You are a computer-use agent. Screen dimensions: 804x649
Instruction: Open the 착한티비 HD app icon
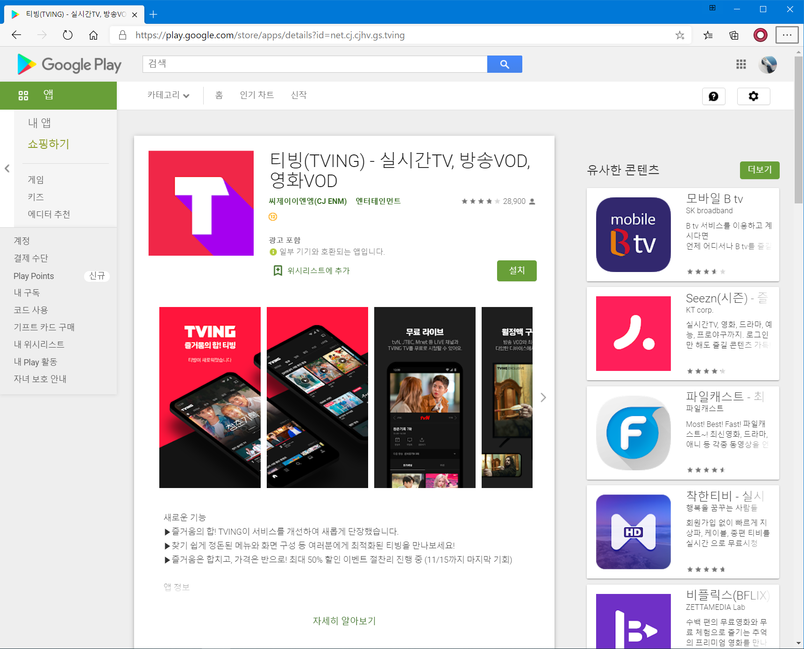[x=633, y=532]
